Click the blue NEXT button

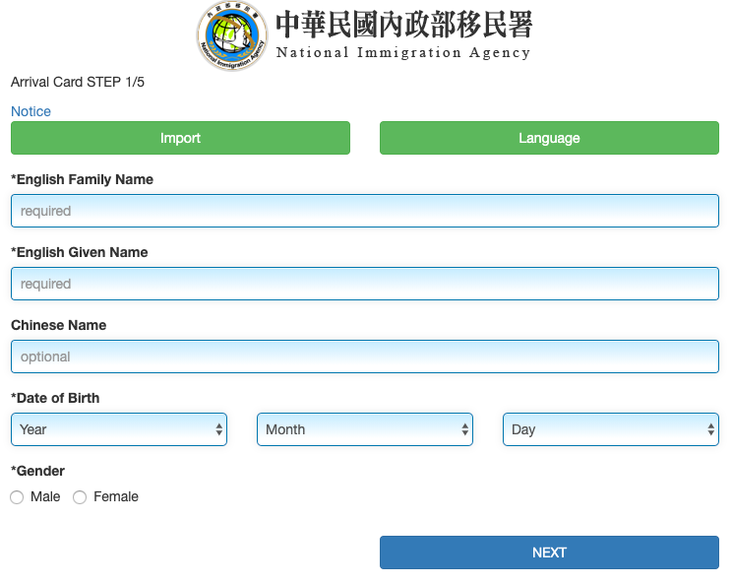point(549,552)
